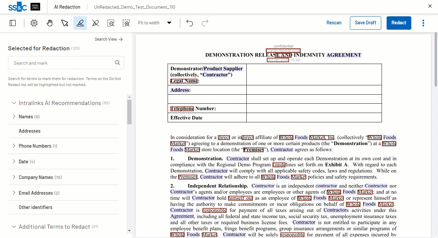Click the Intralinks logo
The width and height of the screenshot is (438, 238).
pos(35,7)
